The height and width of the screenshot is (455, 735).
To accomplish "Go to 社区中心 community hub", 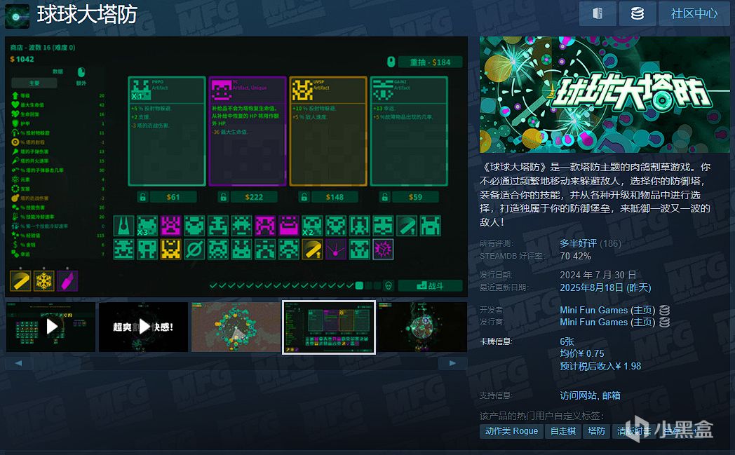I will [x=694, y=13].
